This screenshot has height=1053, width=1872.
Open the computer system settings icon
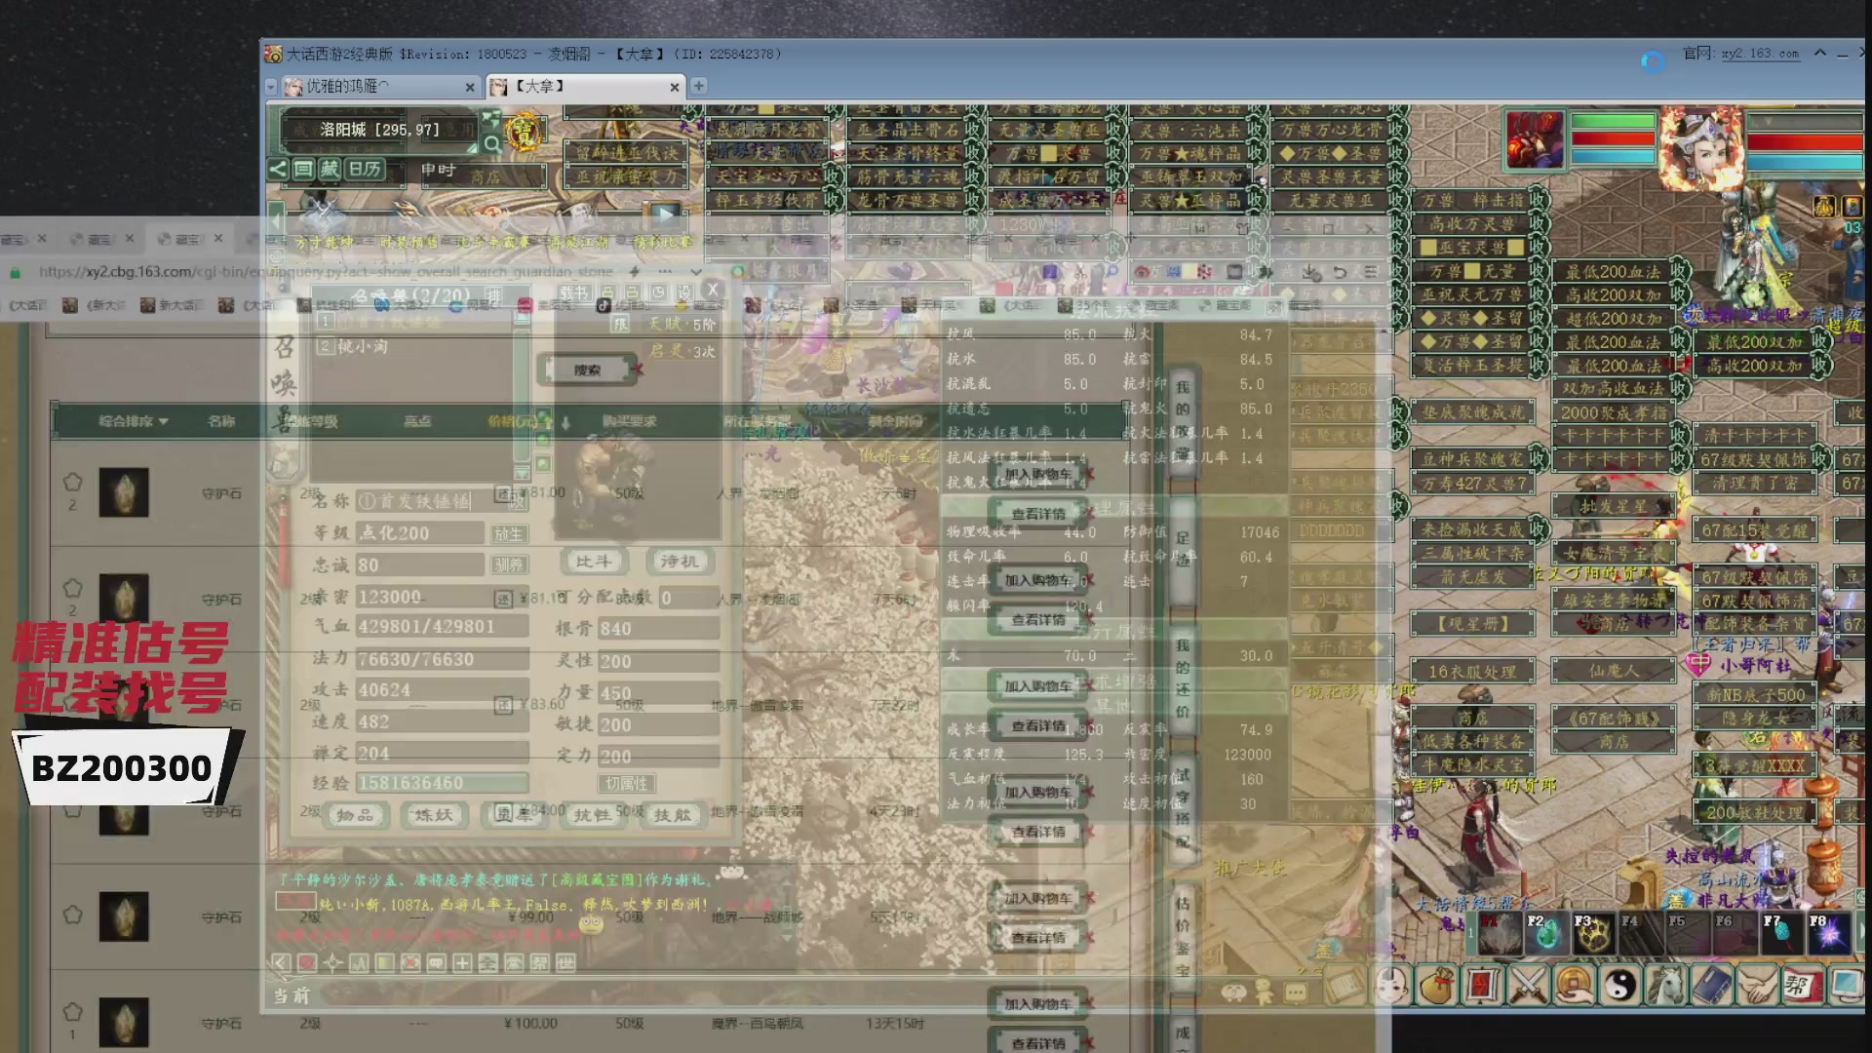point(1846,986)
